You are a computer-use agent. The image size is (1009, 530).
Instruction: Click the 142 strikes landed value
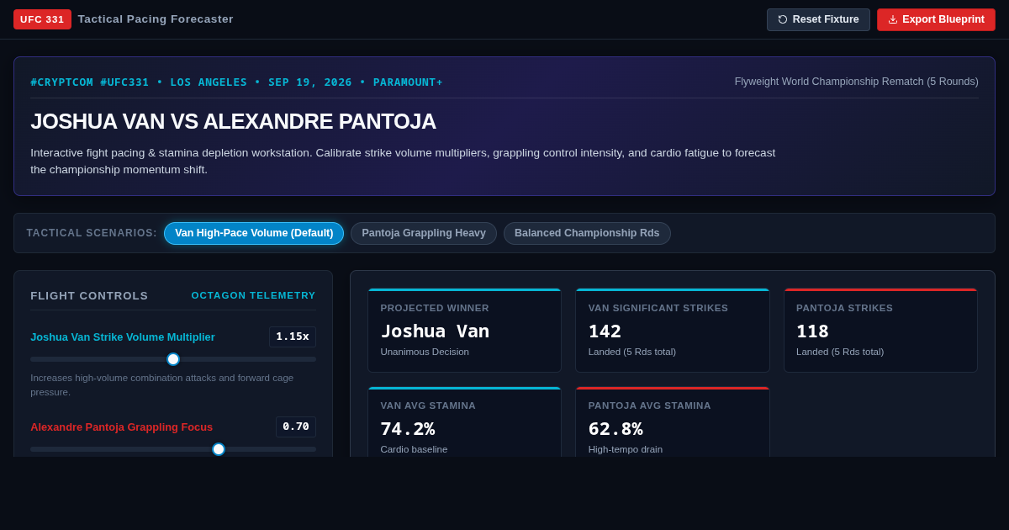pyautogui.click(x=605, y=331)
